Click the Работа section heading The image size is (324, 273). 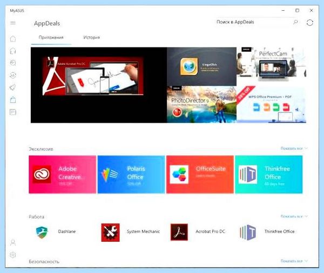tap(37, 217)
